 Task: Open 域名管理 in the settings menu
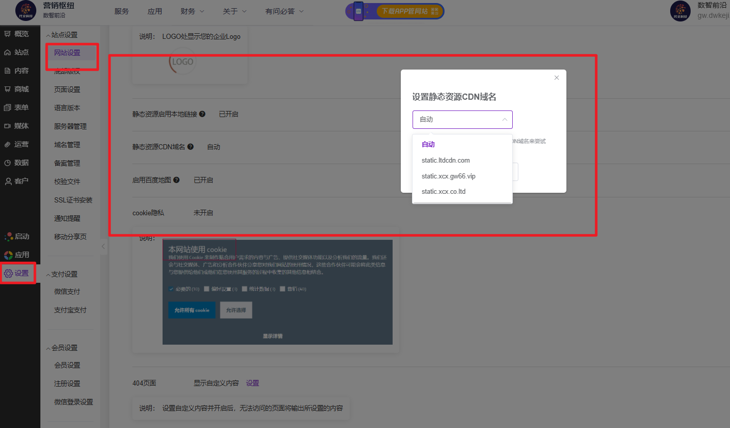[67, 145]
